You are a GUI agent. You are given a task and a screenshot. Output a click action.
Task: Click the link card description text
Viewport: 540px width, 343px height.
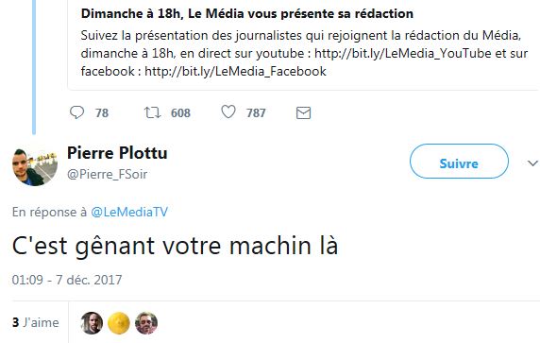coord(304,54)
